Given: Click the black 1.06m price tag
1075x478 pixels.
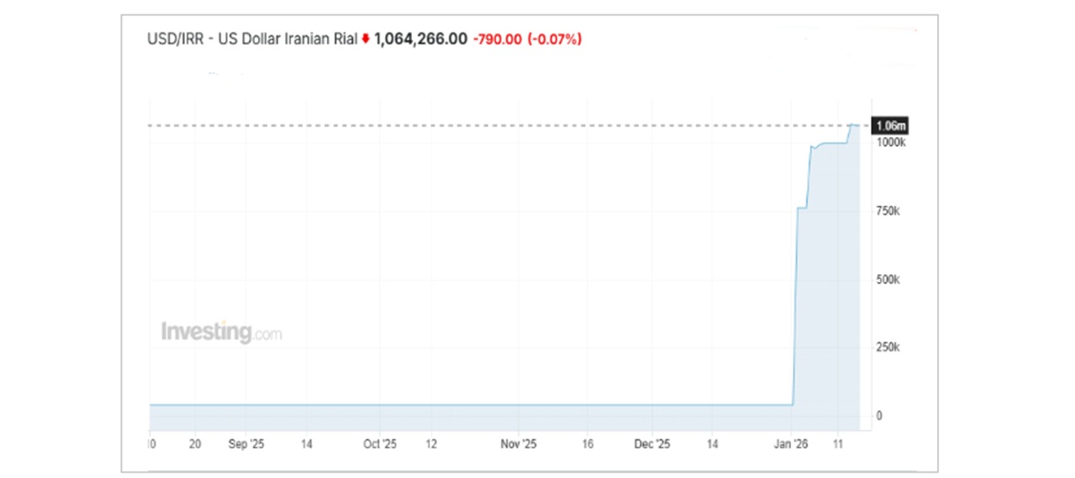Looking at the screenshot, I should 891,126.
